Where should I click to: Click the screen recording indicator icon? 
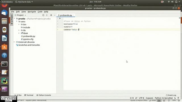tap(162, 2)
